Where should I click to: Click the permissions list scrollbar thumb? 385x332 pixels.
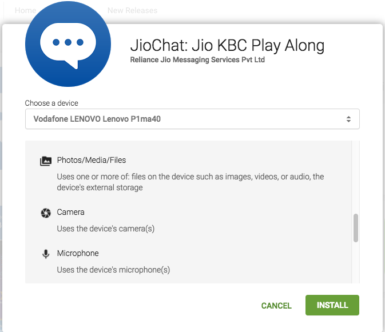coord(355,228)
